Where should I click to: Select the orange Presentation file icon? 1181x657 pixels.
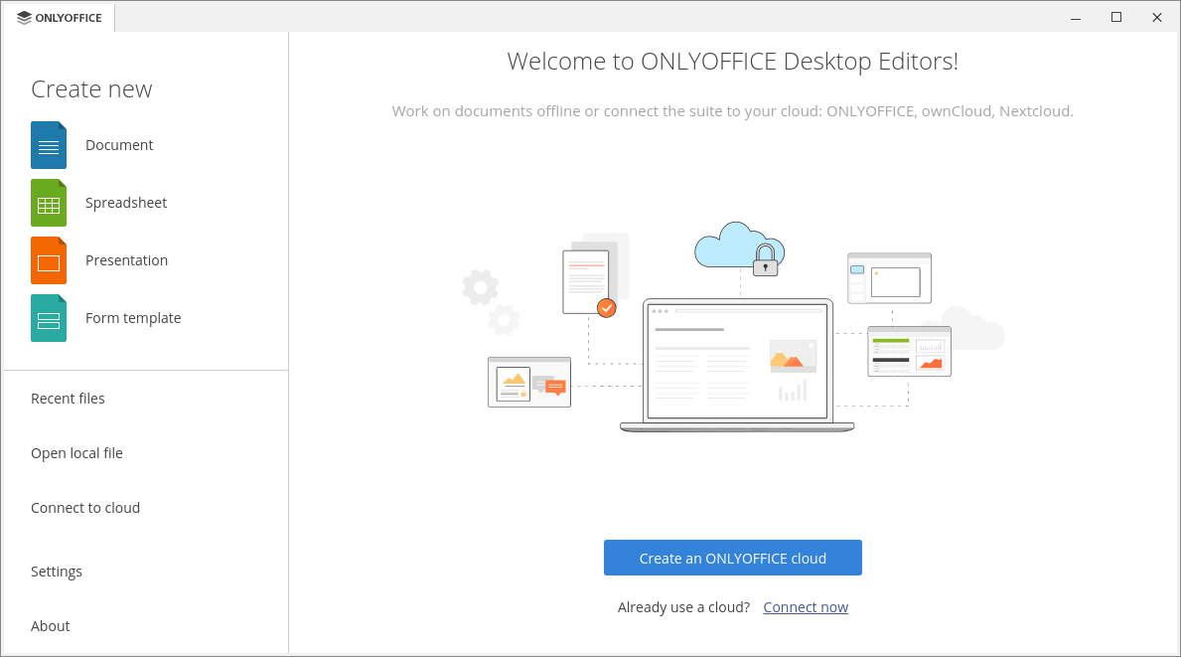[x=48, y=259]
